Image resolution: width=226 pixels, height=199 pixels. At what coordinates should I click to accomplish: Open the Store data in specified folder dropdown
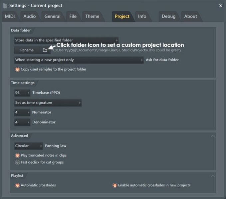tap(66, 40)
